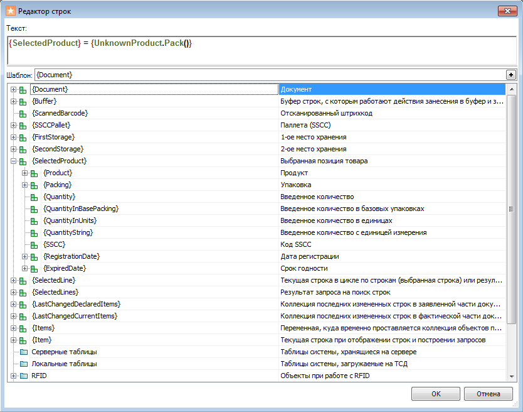This screenshot has width=523, height=412.
Task: Click the description 'Дата регистрации'
Action: 310,257
